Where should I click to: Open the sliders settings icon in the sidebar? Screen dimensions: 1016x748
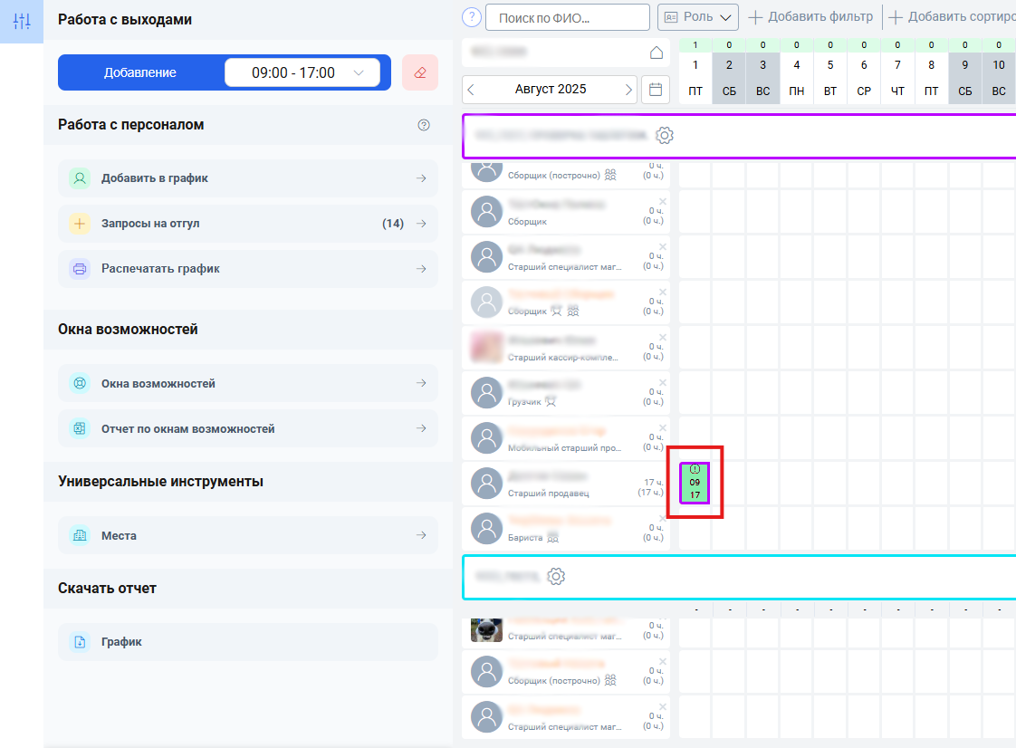point(22,22)
